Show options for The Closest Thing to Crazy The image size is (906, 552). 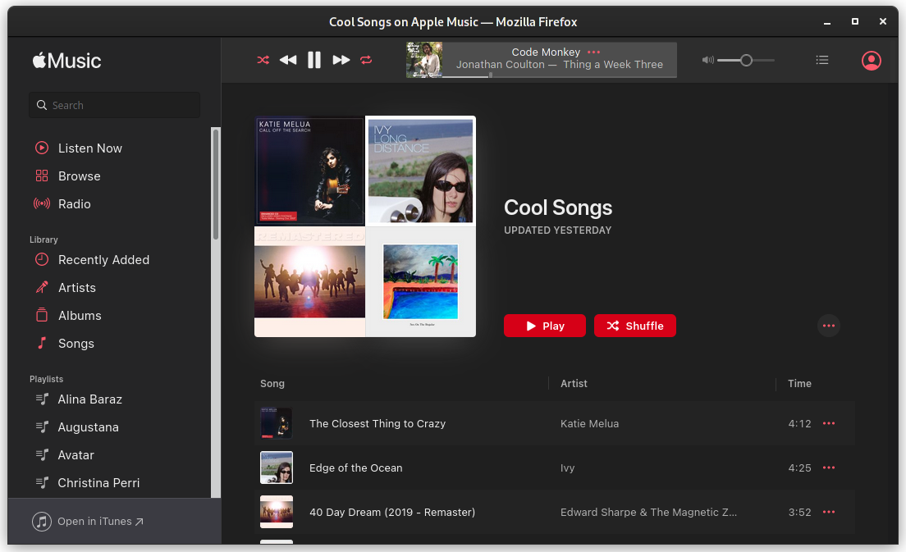tap(829, 423)
